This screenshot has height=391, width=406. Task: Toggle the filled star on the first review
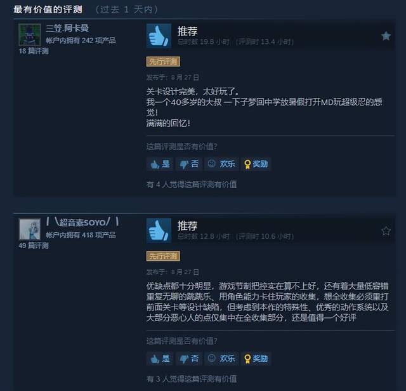386,36
